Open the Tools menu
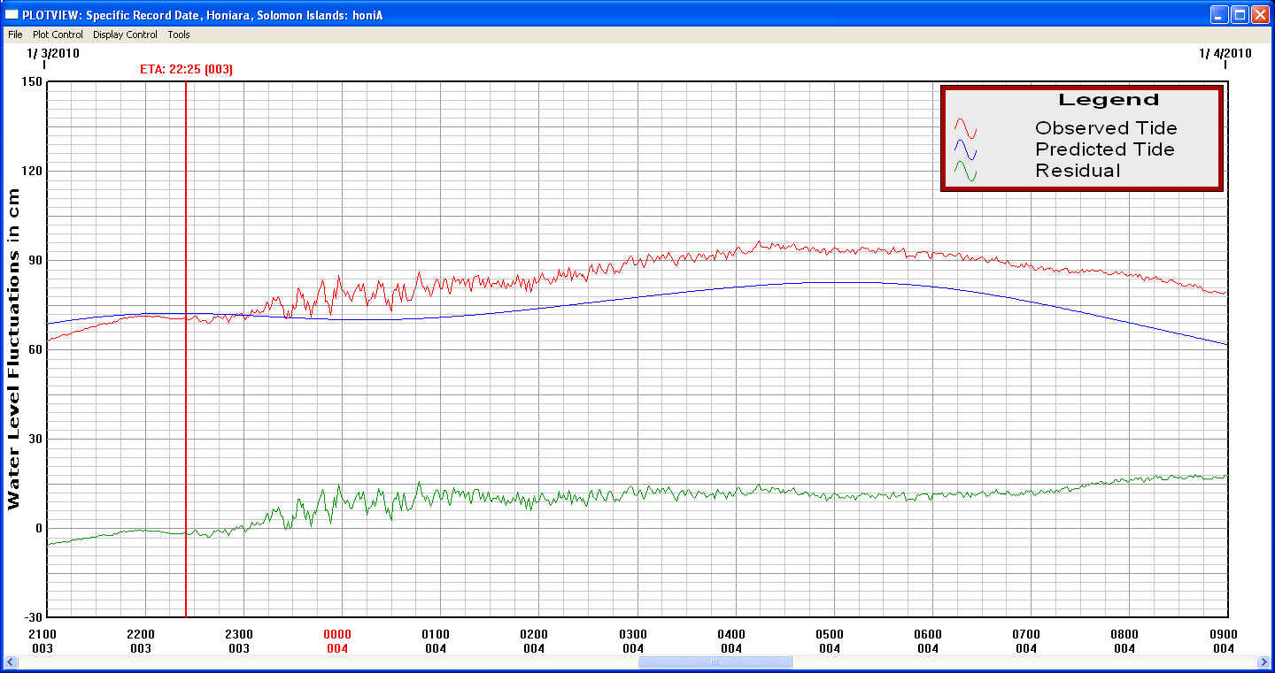This screenshot has width=1275, height=673. 179,34
